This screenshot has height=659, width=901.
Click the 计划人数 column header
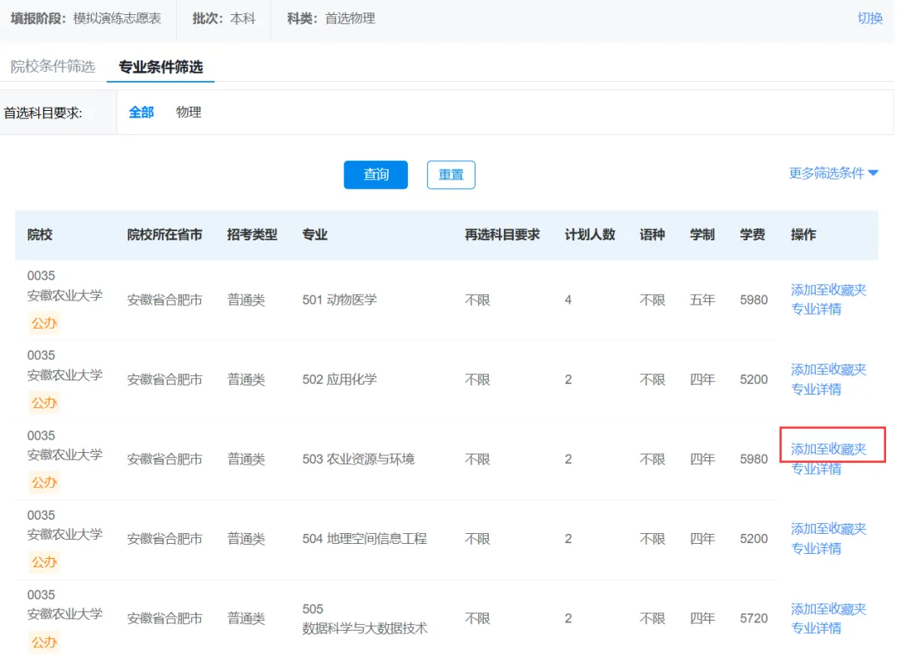(590, 234)
